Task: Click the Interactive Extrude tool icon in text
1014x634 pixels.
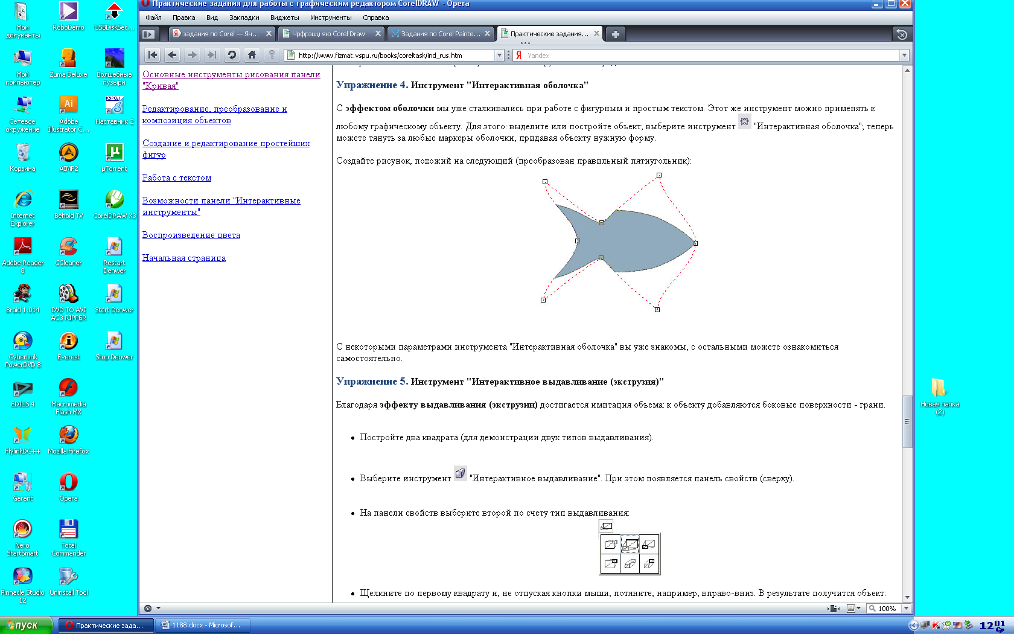Action: (461, 473)
